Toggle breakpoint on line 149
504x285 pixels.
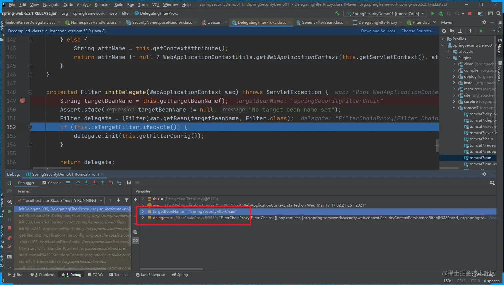tap(22, 100)
